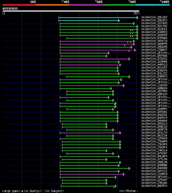Click the green ~80% identity legend segment
172x193 pixels.
119,5
